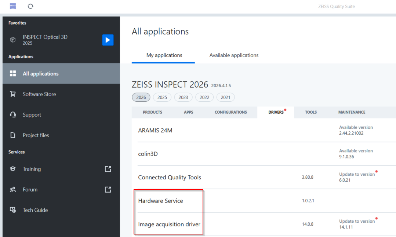Click available version 2.44.2.21002 for ARAMIS 24M

point(356,130)
